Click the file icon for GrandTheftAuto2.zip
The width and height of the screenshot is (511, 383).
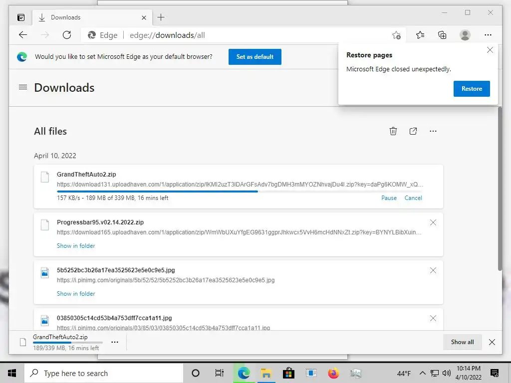click(x=45, y=177)
